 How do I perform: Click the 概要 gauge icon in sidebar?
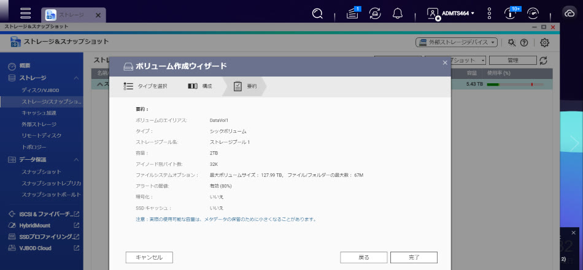point(12,66)
